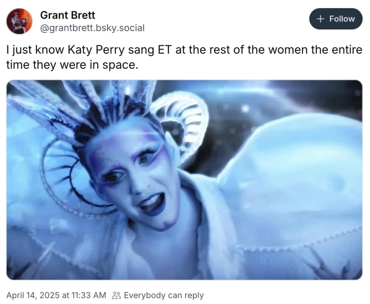Follow Grant Brett using the Follow button
The image size is (370, 304).
pyautogui.click(x=336, y=19)
